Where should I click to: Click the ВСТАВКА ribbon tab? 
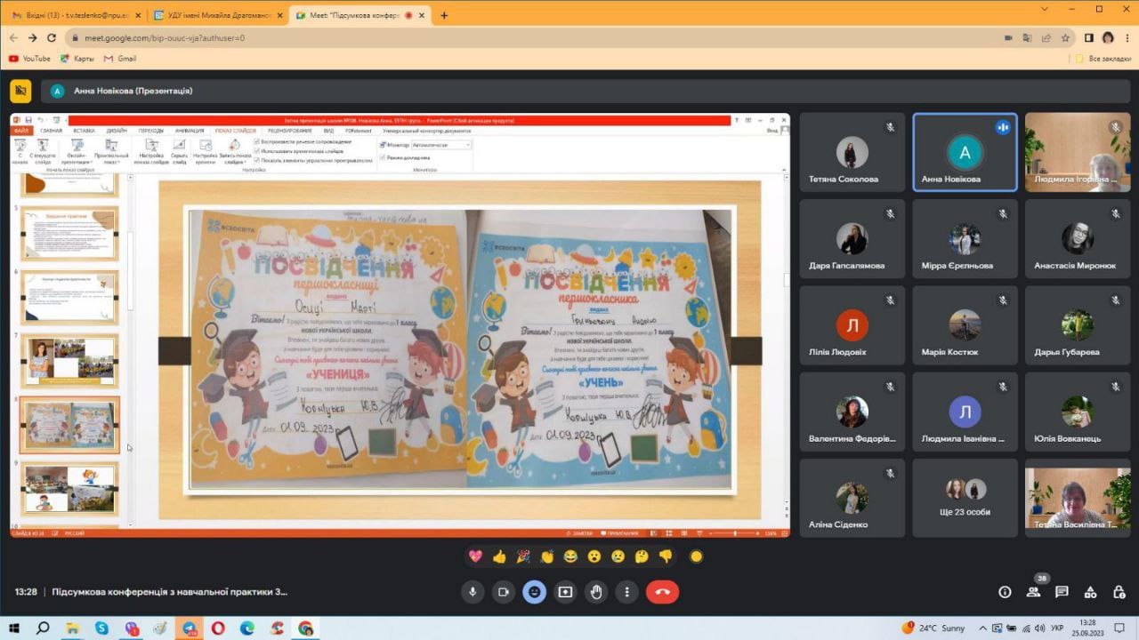click(x=84, y=131)
